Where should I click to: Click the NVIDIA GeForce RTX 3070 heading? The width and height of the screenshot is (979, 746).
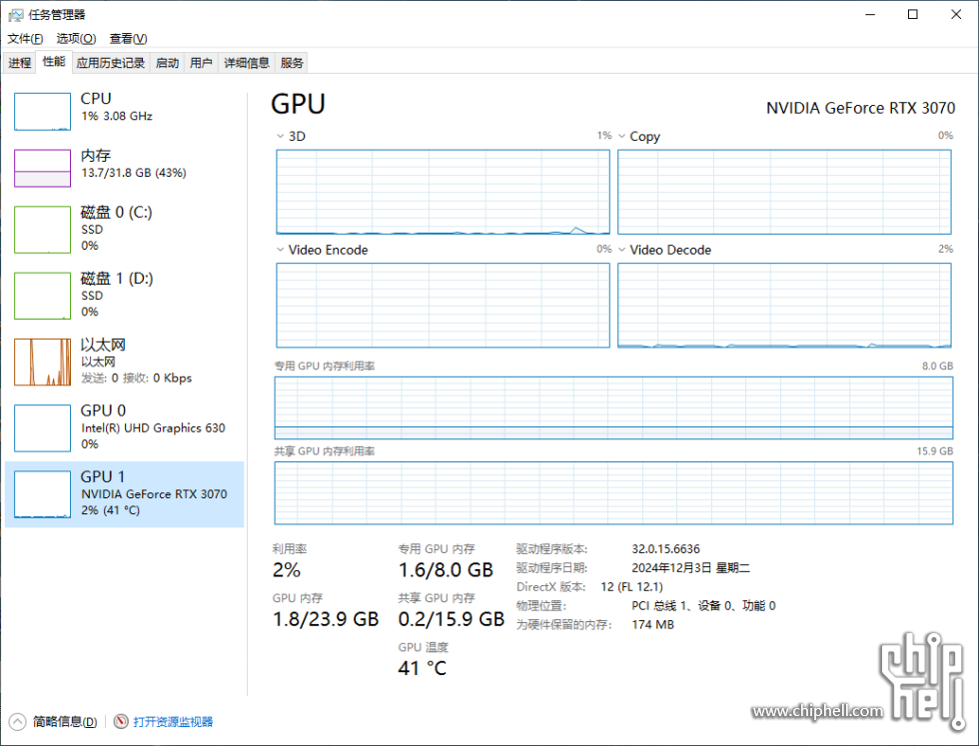tap(860, 108)
